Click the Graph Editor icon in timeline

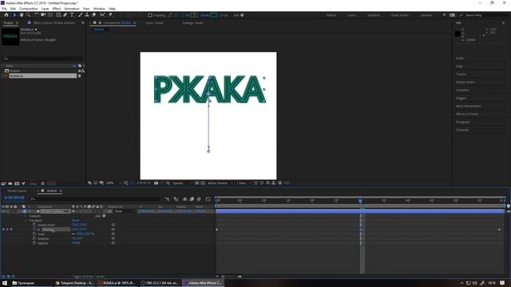(208, 199)
